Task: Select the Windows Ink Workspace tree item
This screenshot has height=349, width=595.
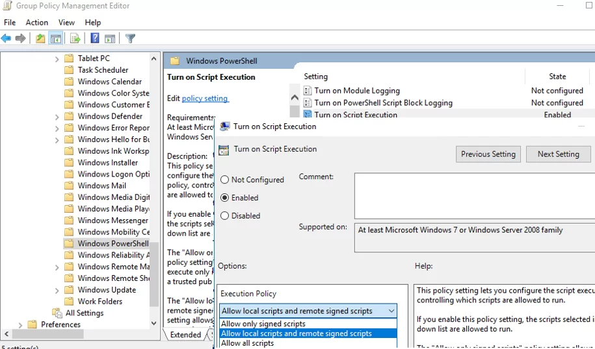Action: tap(113, 151)
